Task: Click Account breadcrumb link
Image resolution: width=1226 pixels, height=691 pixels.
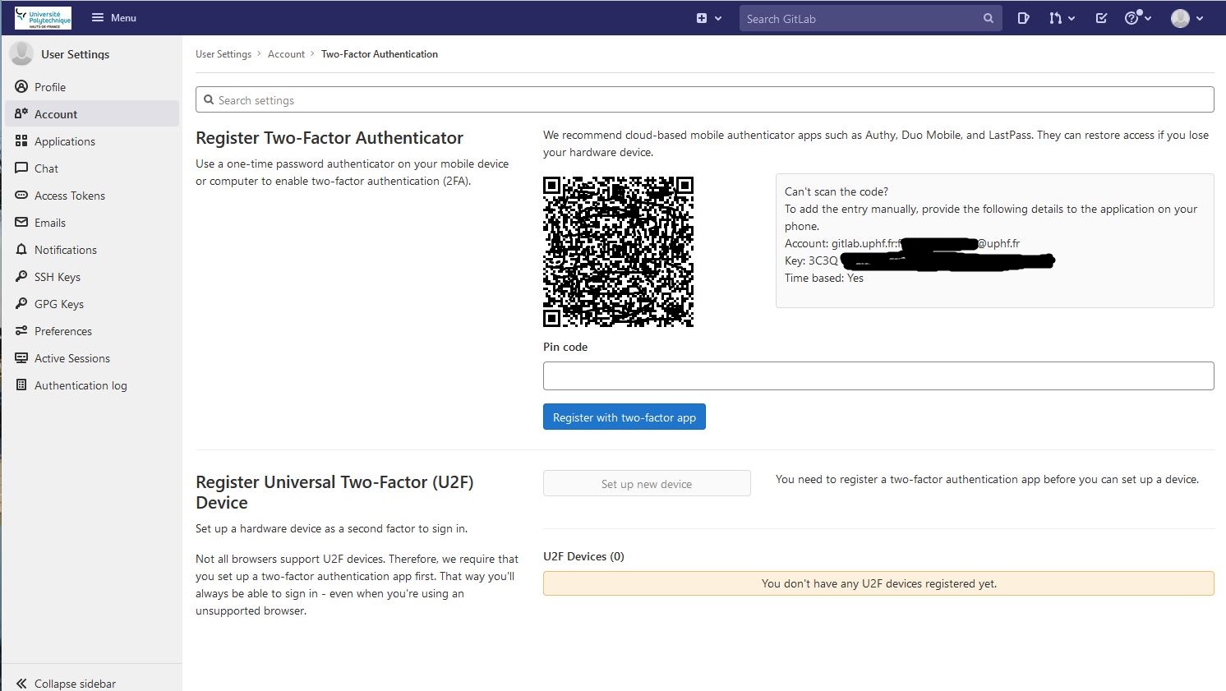Action: [286, 53]
